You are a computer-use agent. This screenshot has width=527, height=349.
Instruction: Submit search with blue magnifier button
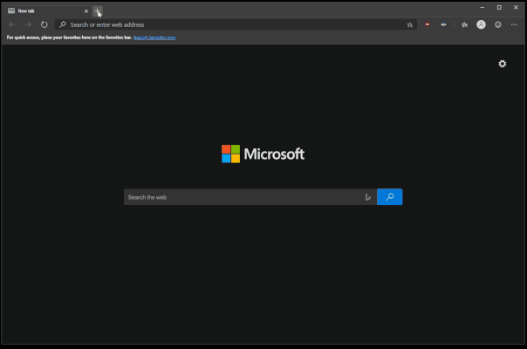pos(389,196)
